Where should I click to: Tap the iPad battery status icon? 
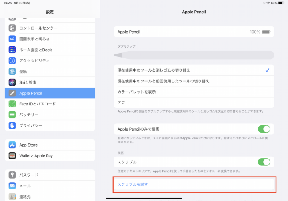(x=281, y=3)
